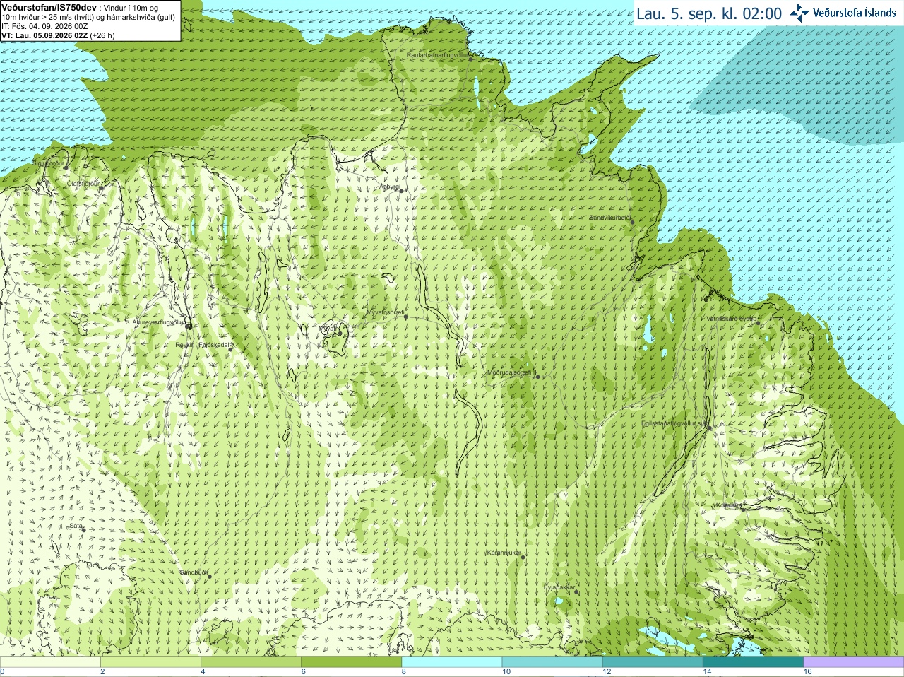Click the light cyan 8–10 legend swatch
904x677 pixels.
click(x=452, y=662)
